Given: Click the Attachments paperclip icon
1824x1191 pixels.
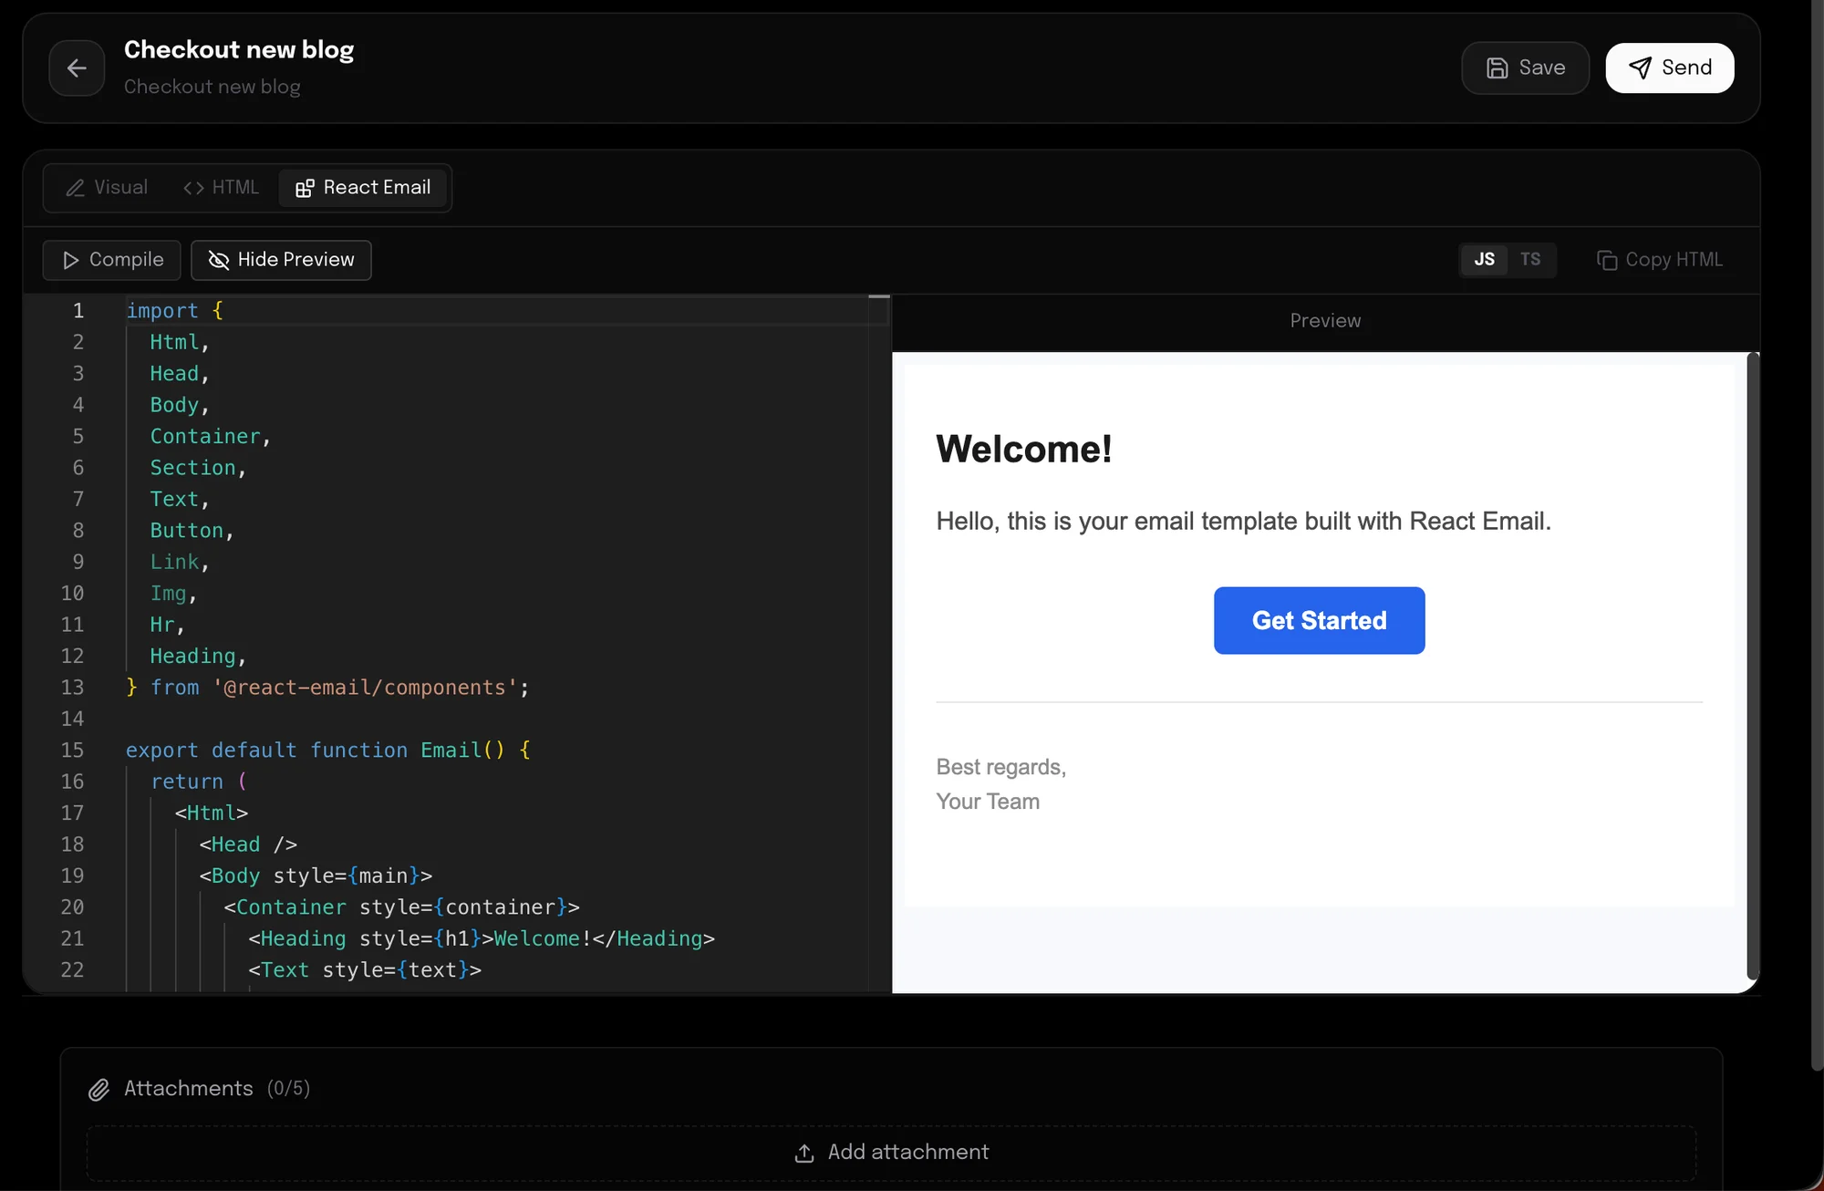Looking at the screenshot, I should click(x=98, y=1089).
